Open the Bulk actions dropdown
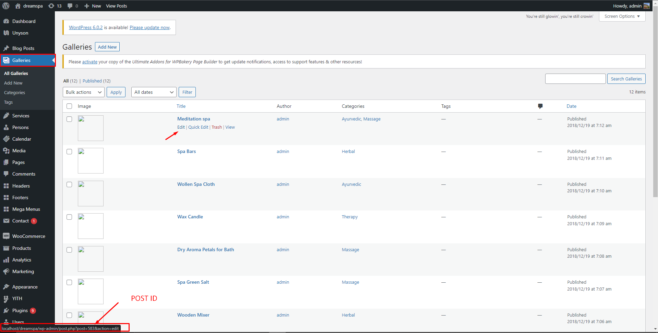 click(x=84, y=92)
